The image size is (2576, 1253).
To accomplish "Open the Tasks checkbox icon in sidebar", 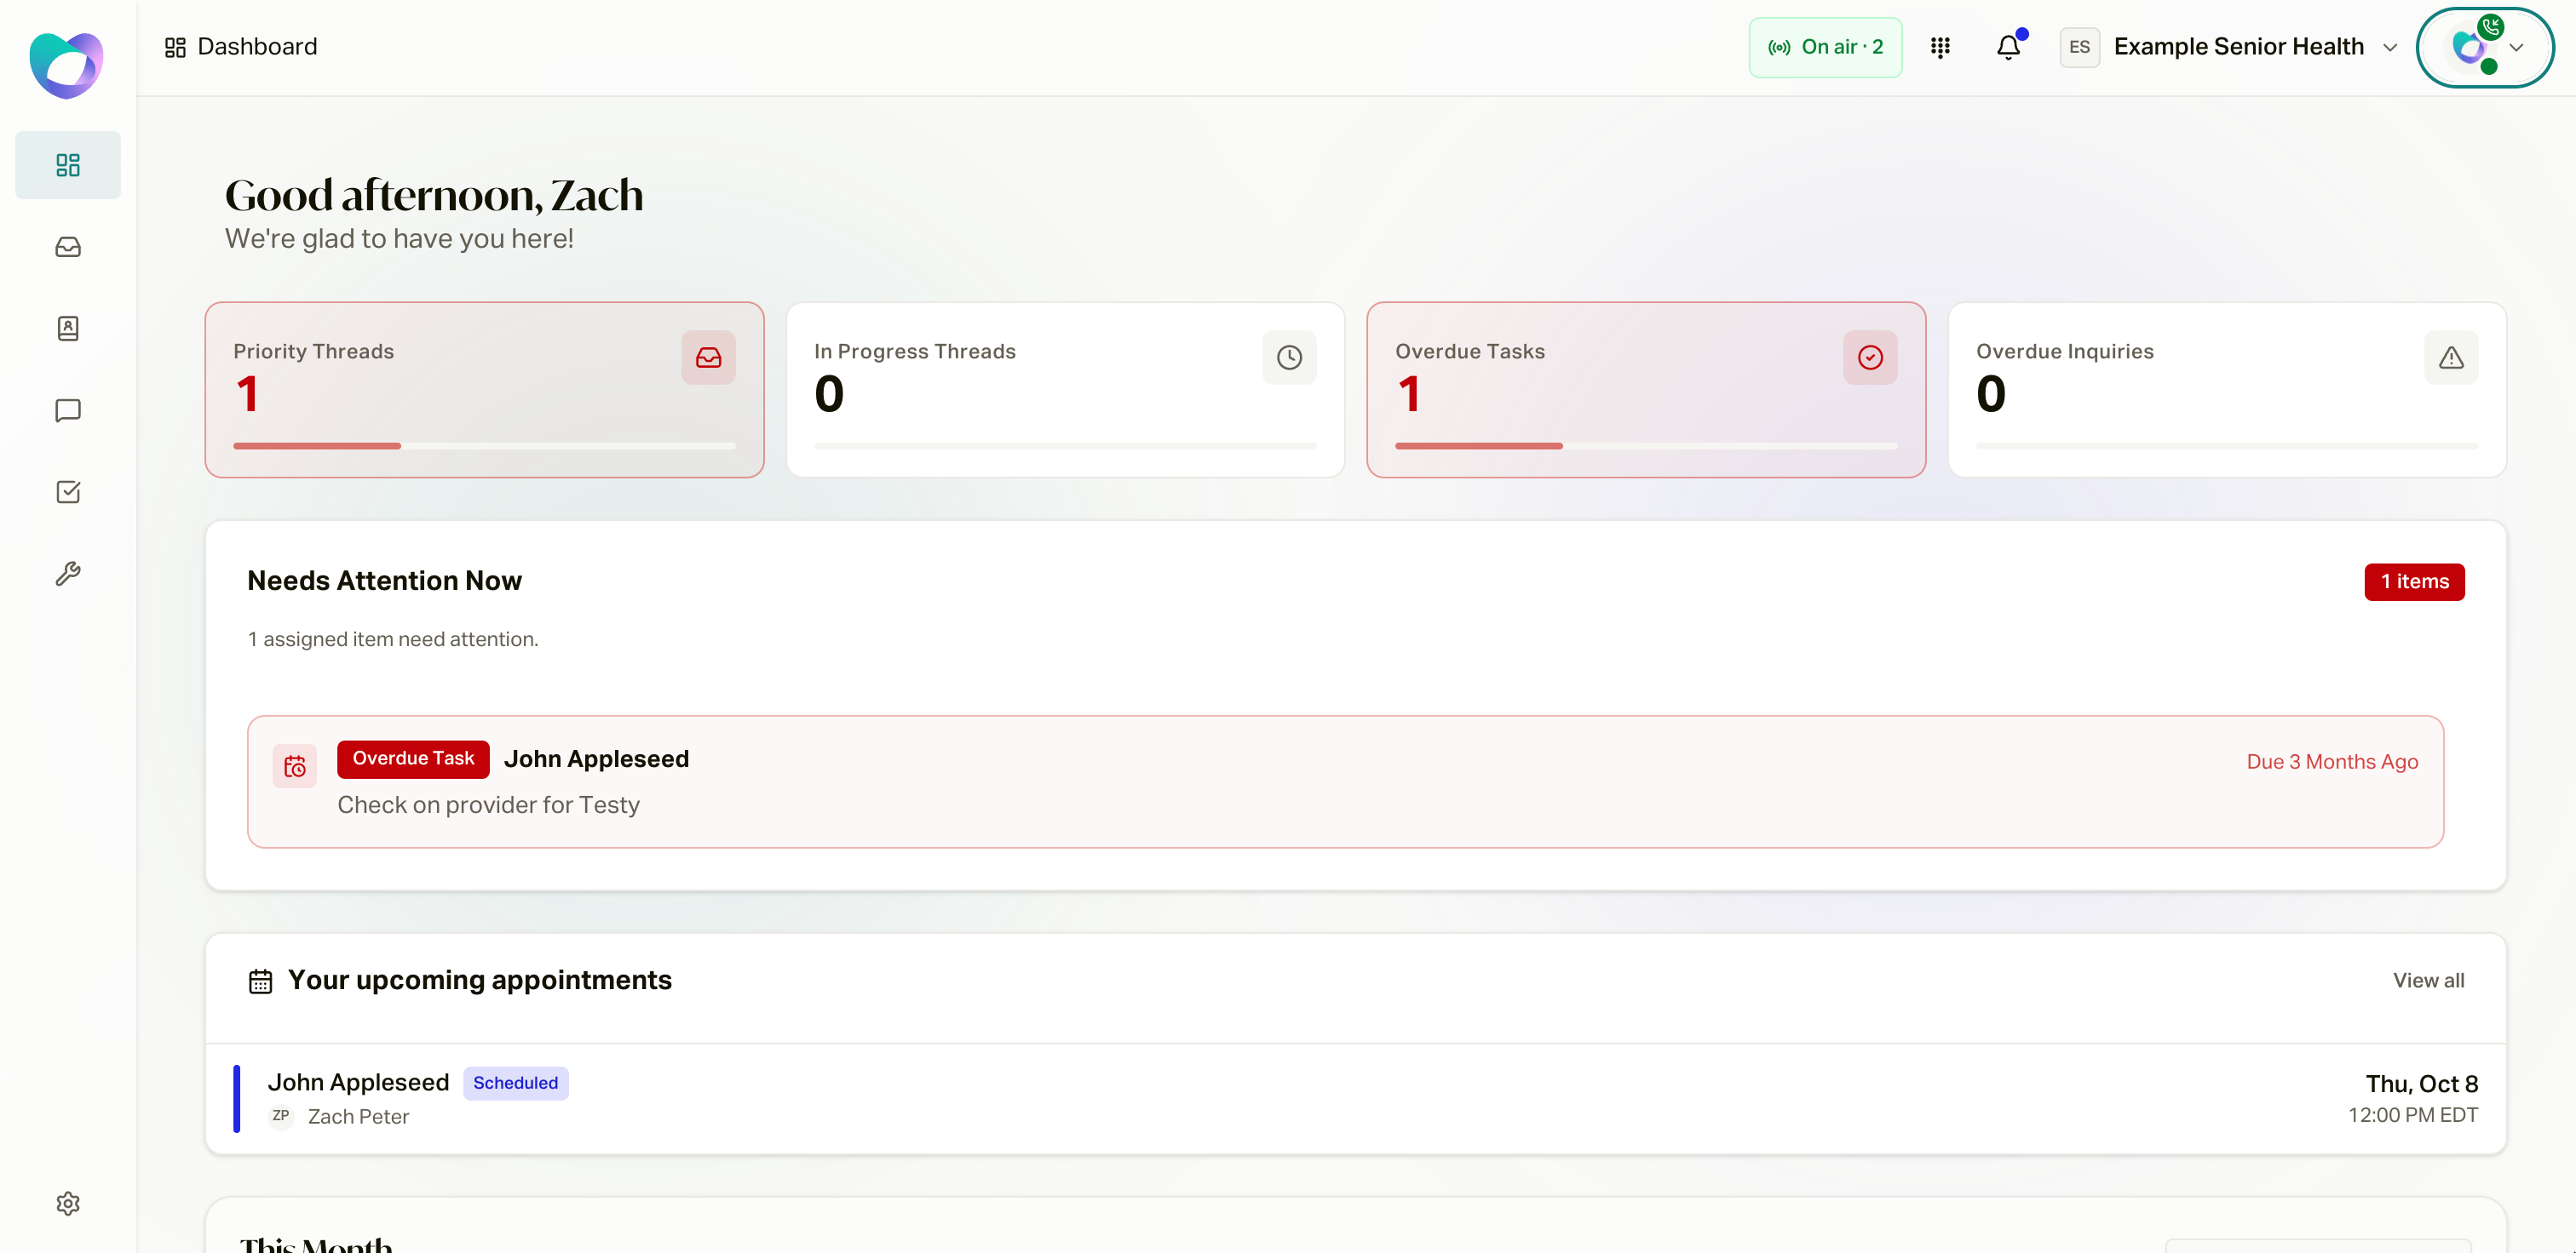I will coord(68,492).
